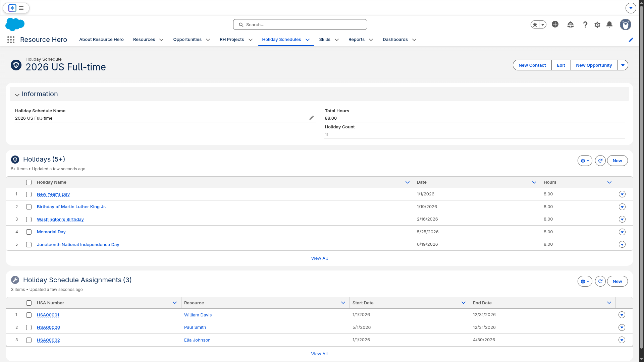Open the Setup gear icon

click(597, 24)
